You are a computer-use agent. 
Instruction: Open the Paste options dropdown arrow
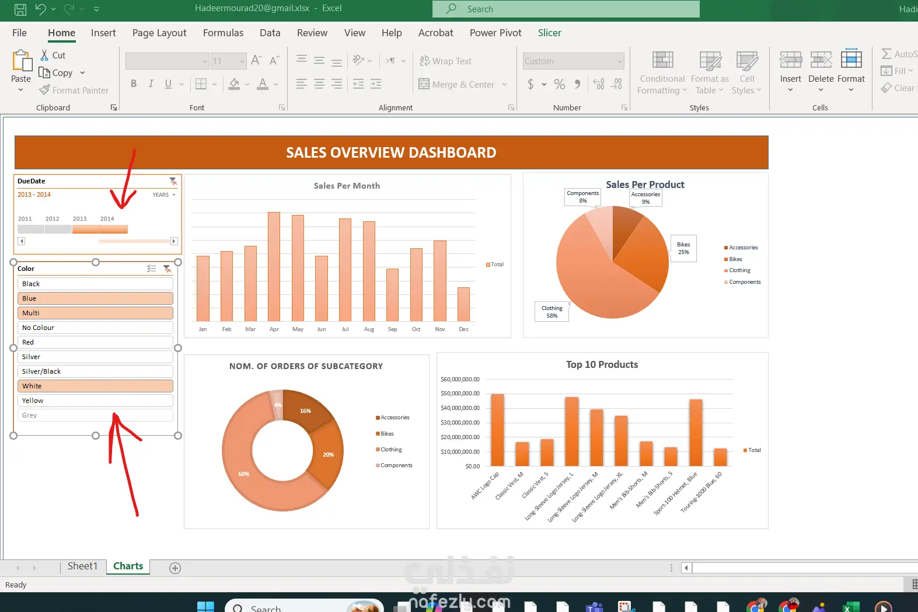(21, 90)
